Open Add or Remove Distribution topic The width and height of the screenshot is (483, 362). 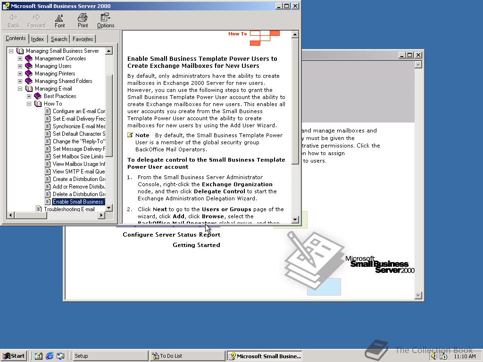tap(79, 187)
